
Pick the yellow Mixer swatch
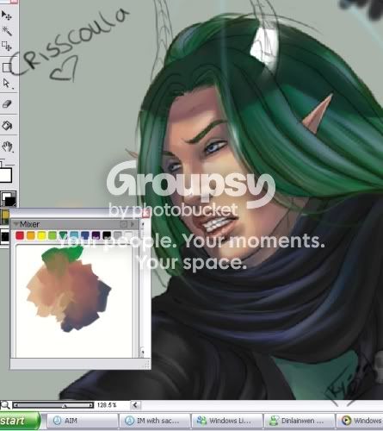coord(41,235)
